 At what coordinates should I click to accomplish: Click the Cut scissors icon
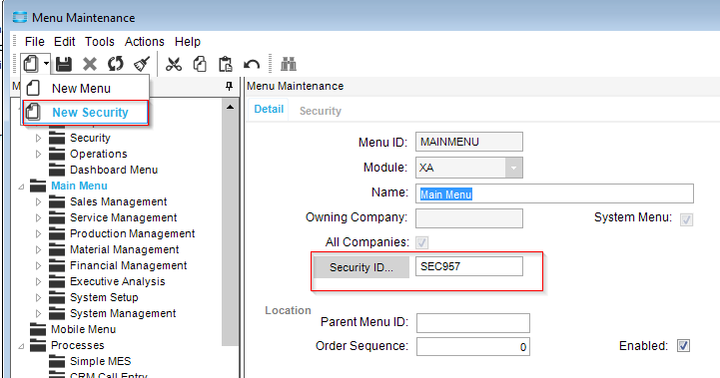click(x=174, y=64)
